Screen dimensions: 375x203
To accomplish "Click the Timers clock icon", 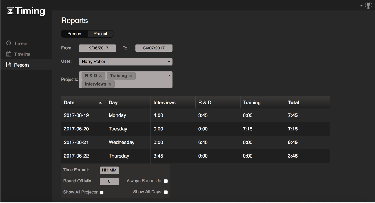I will (x=9, y=43).
